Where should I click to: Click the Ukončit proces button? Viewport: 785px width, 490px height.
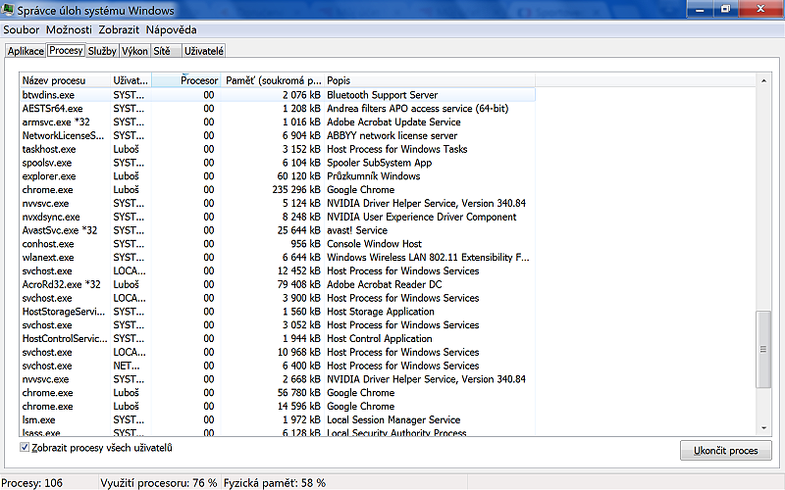725,451
